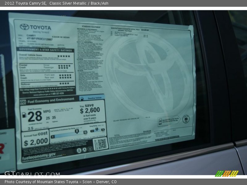Click the 8 marker on the greenhouse gas scale
The height and width of the screenshot is (185, 247).
[x=76, y=131]
